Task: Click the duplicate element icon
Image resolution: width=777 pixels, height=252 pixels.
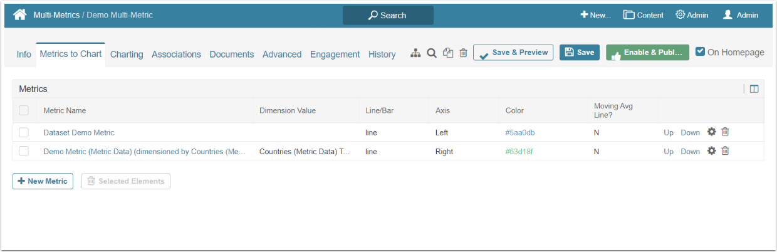Action: pyautogui.click(x=447, y=53)
